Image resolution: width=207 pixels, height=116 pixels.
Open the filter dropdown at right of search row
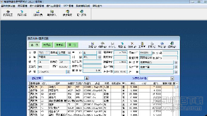point(172,79)
